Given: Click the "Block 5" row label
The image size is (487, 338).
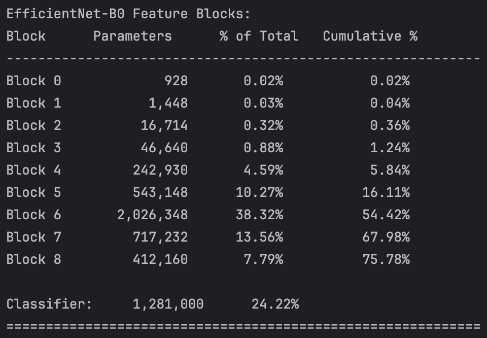Looking at the screenshot, I should (x=33, y=192).
